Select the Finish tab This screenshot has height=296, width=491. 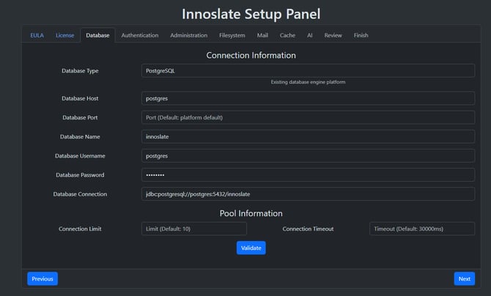361,35
